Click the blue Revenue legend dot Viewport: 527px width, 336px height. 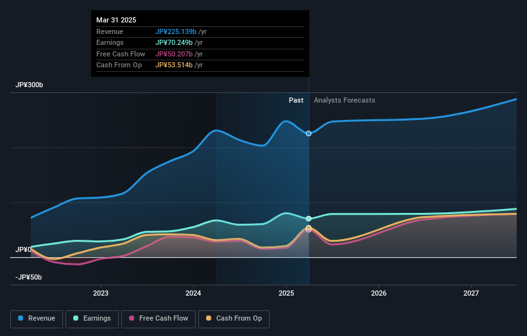pos(21,318)
